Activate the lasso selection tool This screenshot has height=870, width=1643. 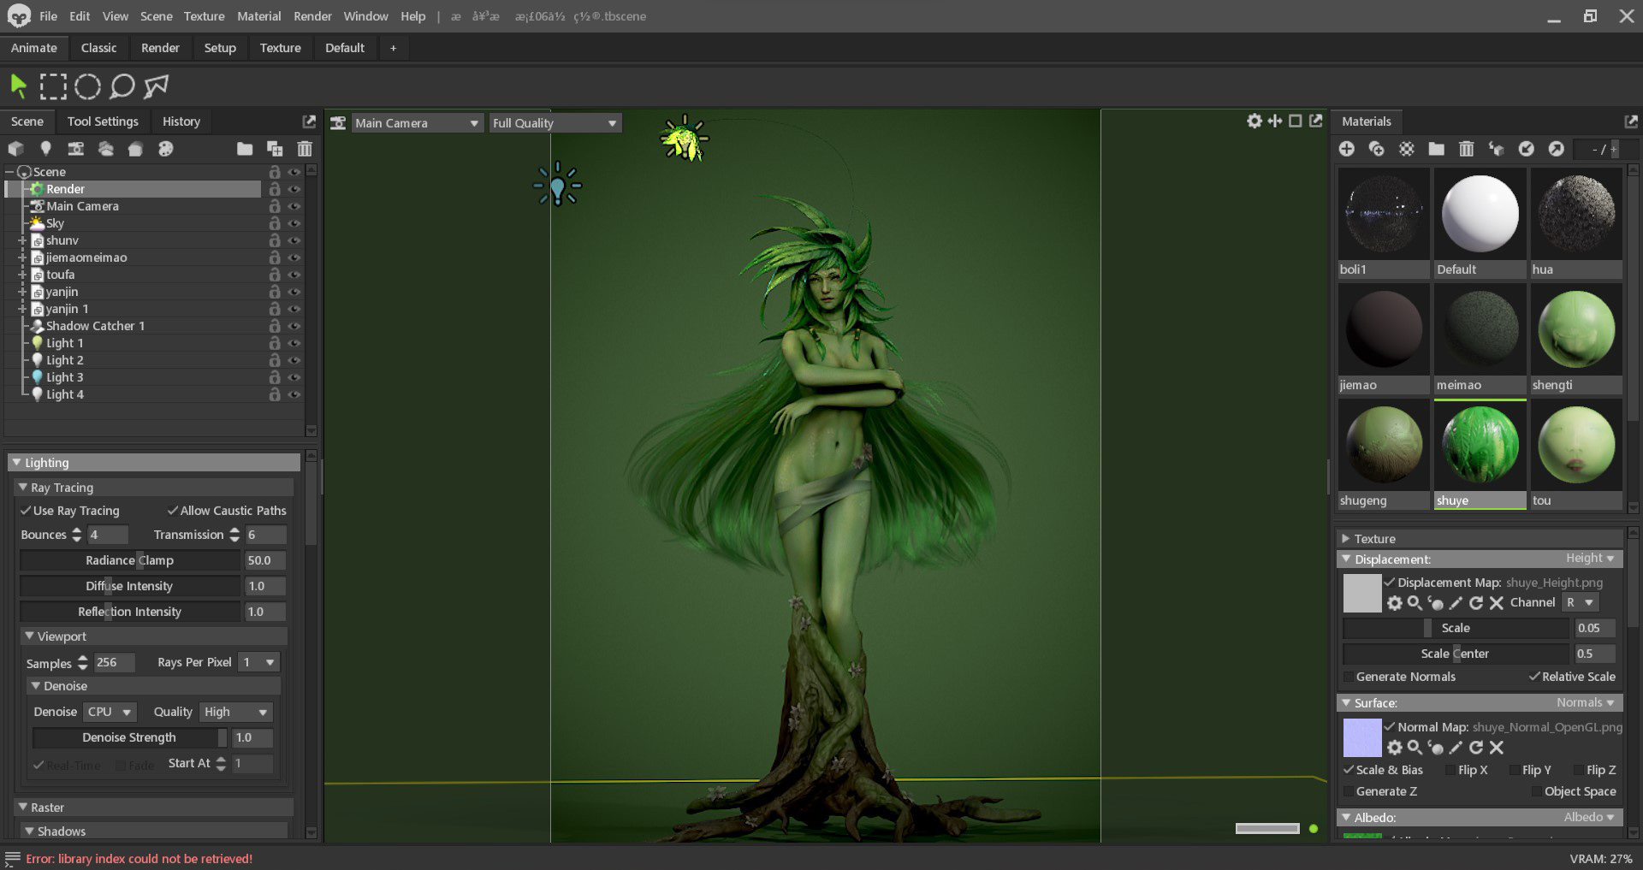click(122, 86)
